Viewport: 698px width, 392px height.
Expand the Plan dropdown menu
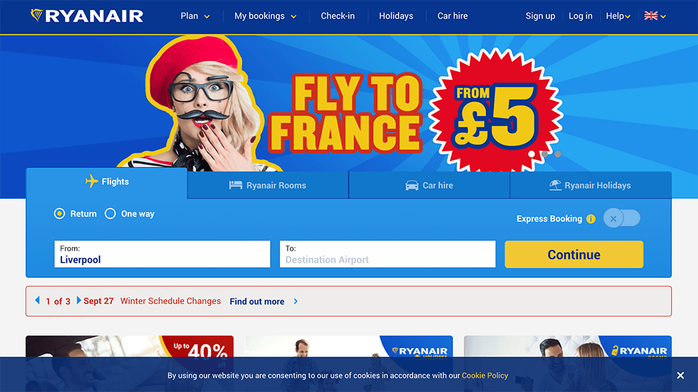coord(195,16)
